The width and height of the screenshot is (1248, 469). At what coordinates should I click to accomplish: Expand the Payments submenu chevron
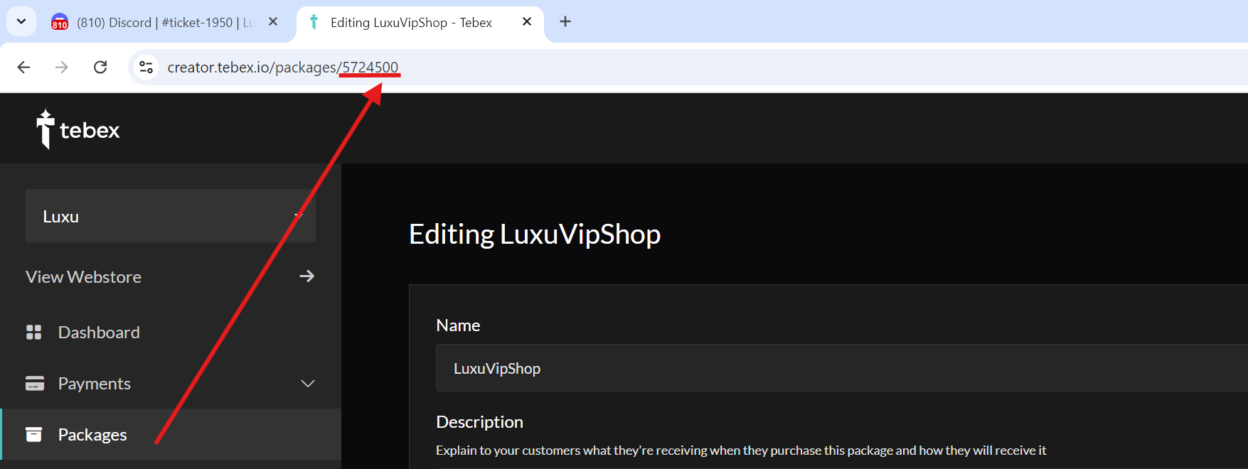click(x=308, y=384)
